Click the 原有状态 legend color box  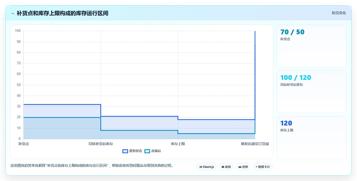click(x=125, y=151)
